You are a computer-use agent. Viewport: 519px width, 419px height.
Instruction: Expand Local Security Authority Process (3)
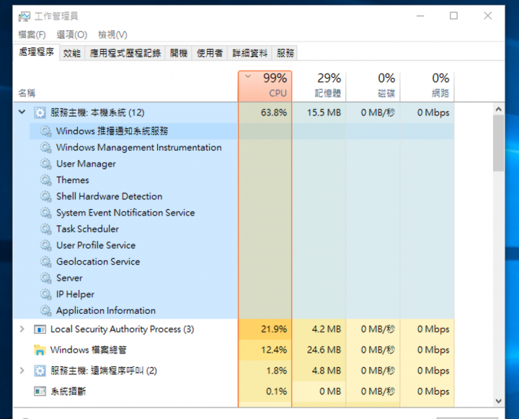tap(22, 329)
